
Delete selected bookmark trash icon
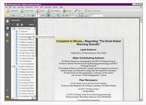(x=13, y=24)
